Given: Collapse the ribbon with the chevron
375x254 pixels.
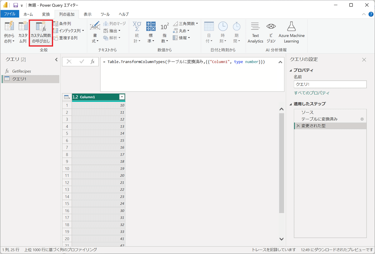Looking at the screenshot, I should 364,14.
